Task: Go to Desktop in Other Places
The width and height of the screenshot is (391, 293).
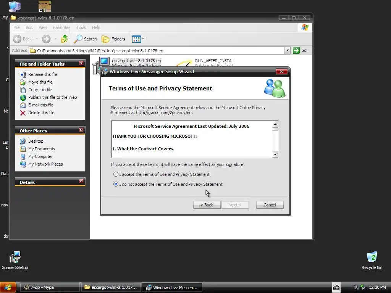Action: (x=36, y=141)
